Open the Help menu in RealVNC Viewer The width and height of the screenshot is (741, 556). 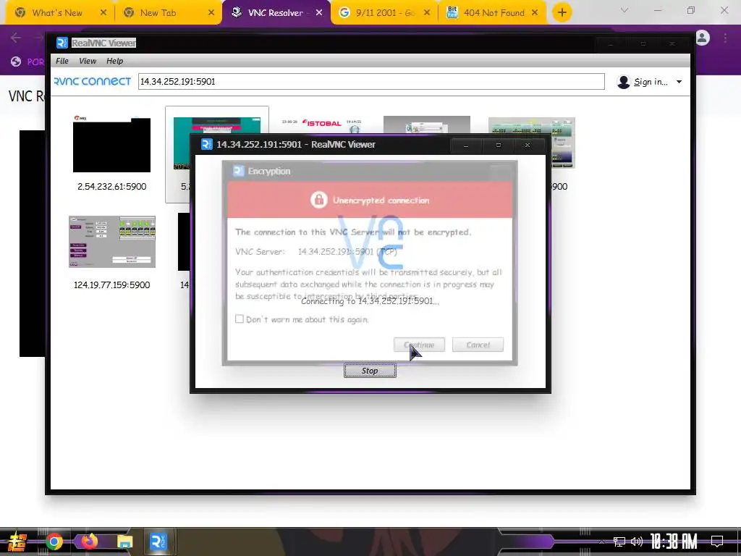tap(115, 61)
